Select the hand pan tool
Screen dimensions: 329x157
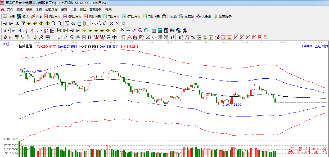click(122, 30)
